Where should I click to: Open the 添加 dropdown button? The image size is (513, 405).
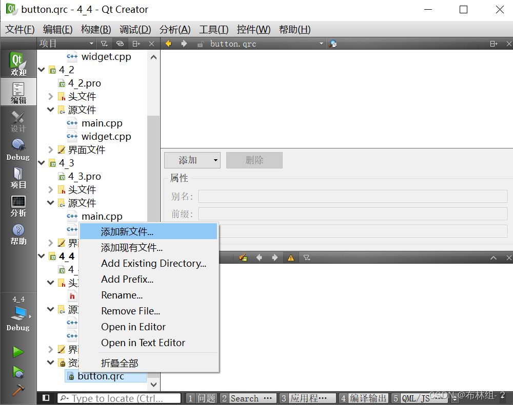point(192,160)
